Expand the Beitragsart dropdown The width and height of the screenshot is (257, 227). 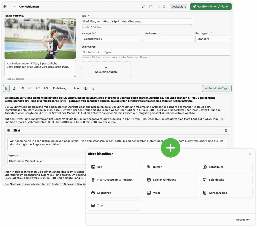pyautogui.click(x=213, y=39)
